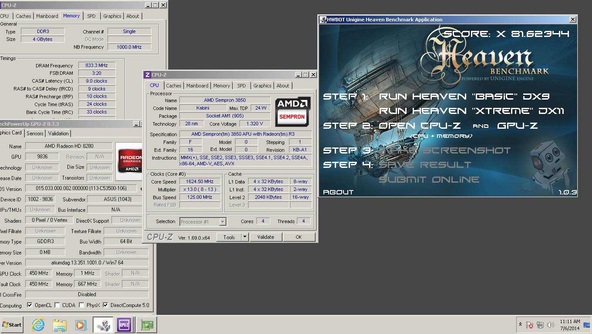592x334 pixels.
Task: Click Save Result in Heaven step 4
Action: 425,165
